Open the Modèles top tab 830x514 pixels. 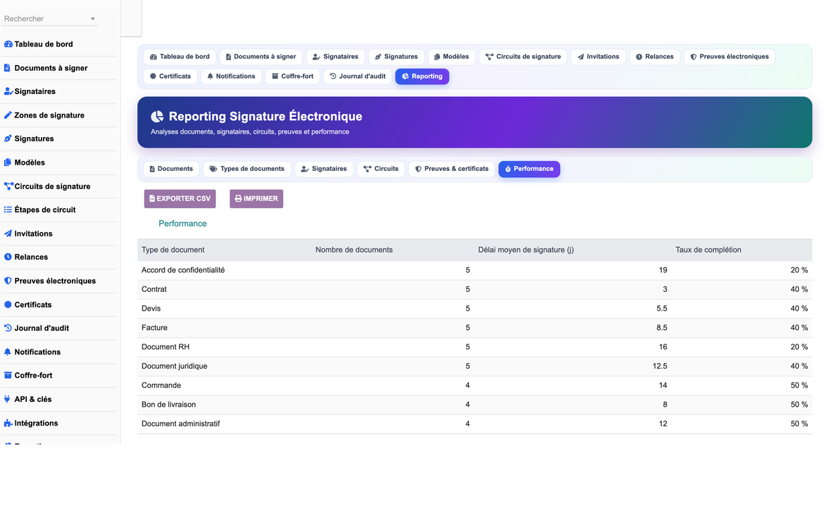pos(452,57)
